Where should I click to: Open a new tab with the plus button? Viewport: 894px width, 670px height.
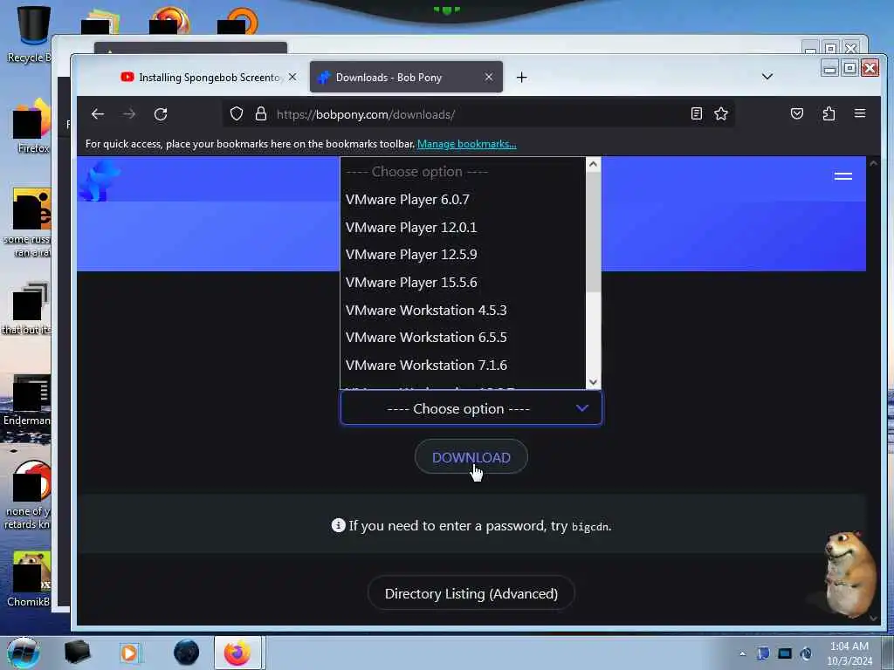(522, 77)
